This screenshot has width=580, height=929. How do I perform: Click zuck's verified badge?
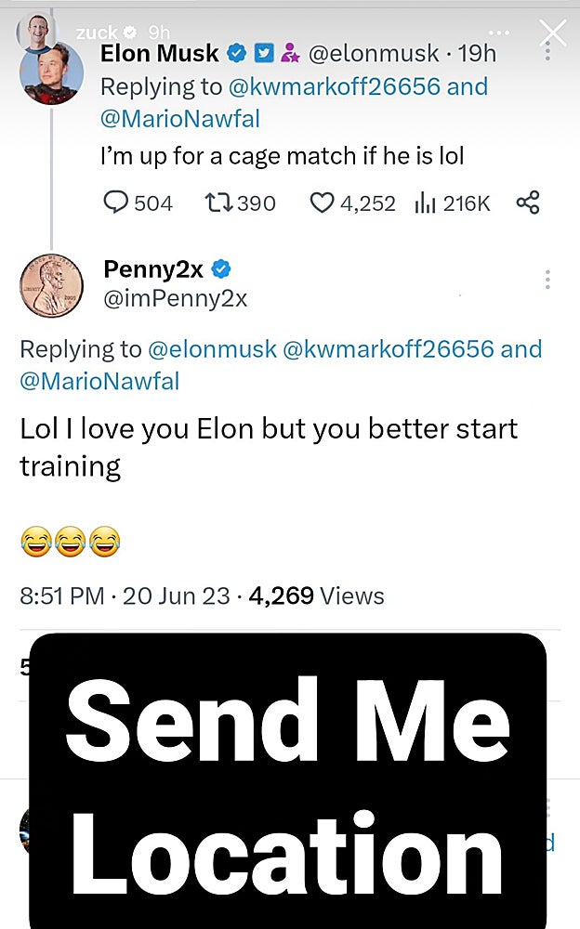130,32
